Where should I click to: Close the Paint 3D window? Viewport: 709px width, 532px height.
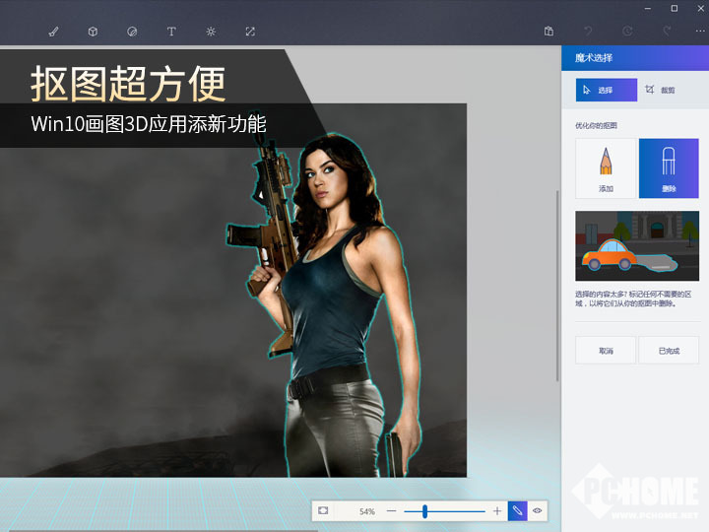click(x=700, y=8)
